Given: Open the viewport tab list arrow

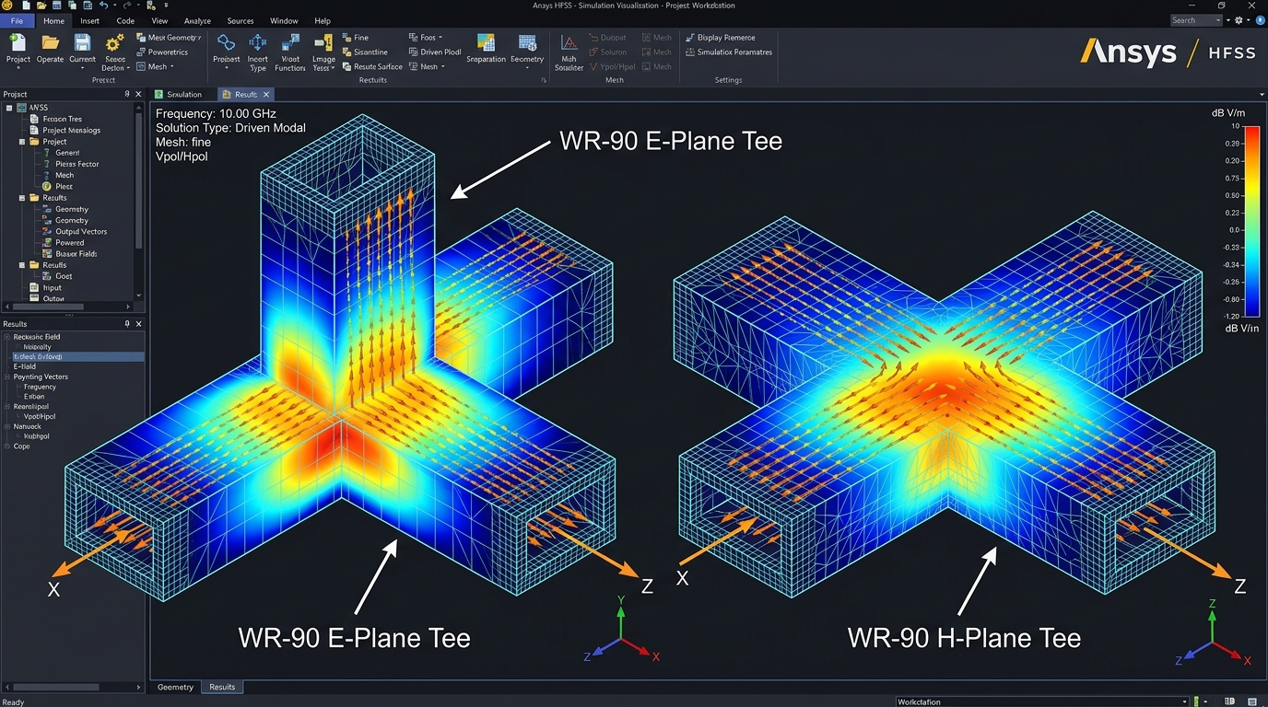Looking at the screenshot, I should coord(1262,95).
